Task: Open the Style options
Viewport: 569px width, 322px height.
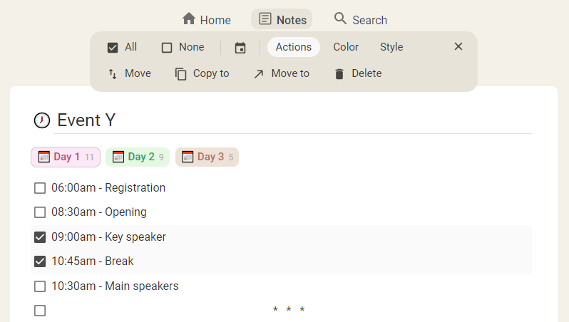Action: (x=391, y=47)
